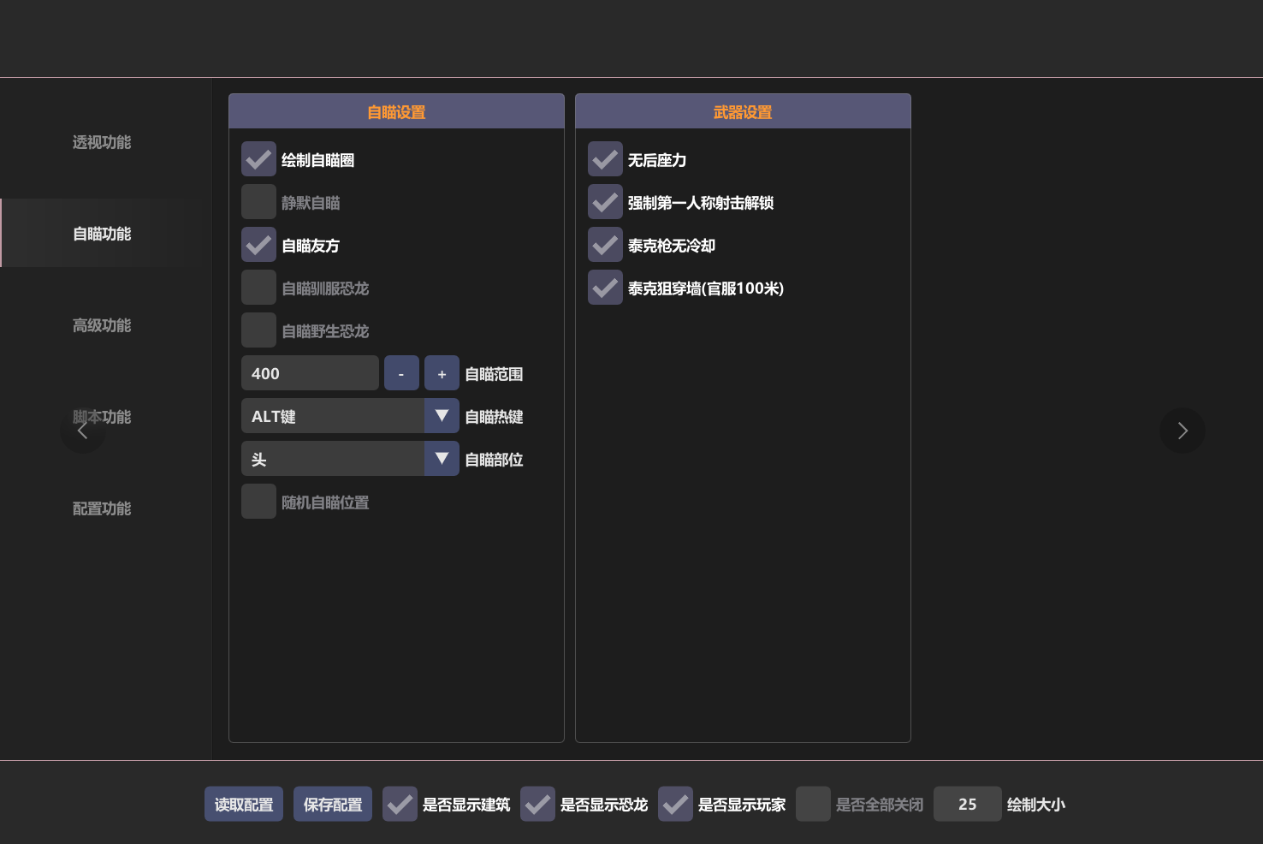The width and height of the screenshot is (1263, 844).
Task: Open the 高级功能 tab
Action: click(102, 325)
